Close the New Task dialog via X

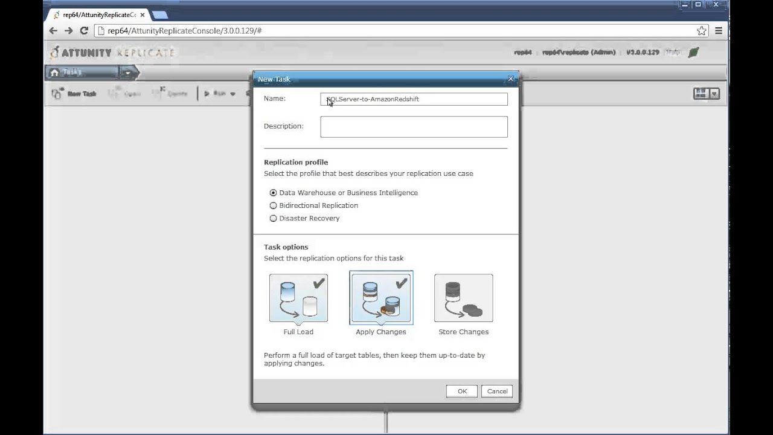(510, 79)
